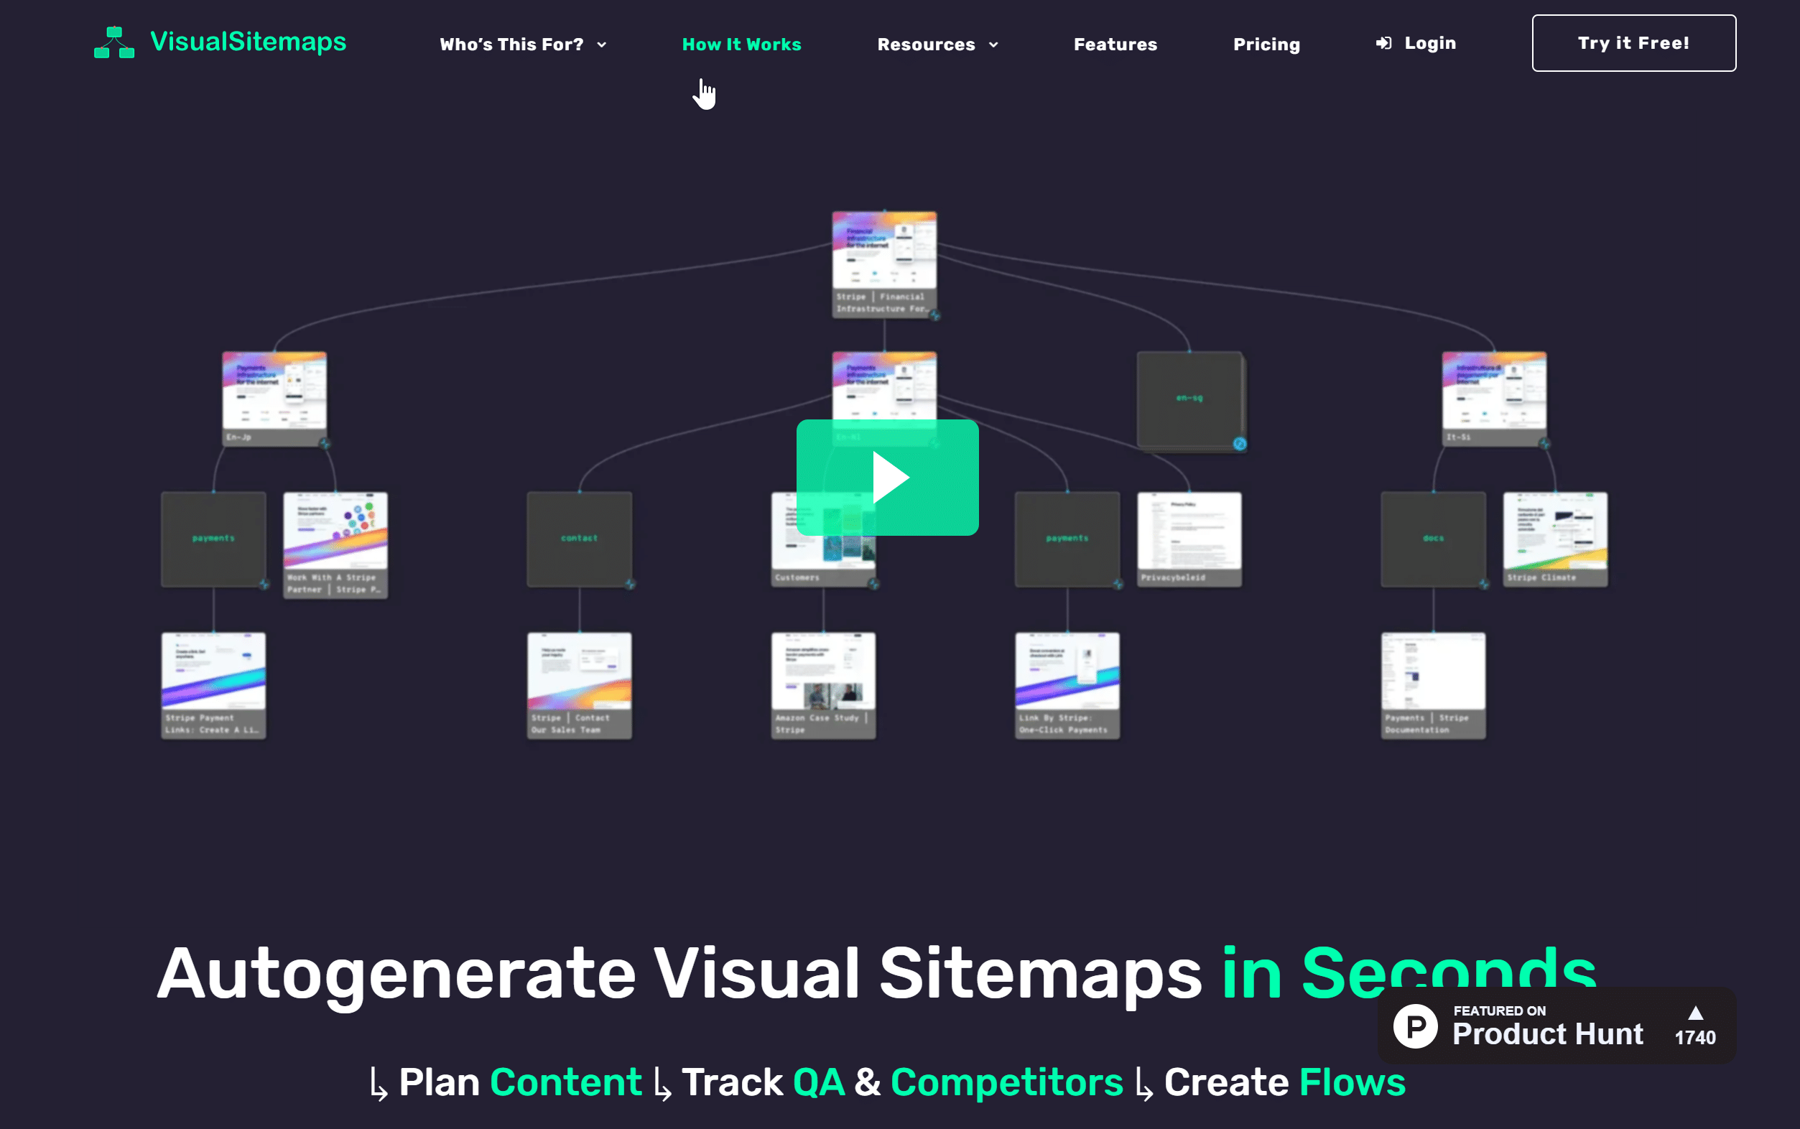Screen dimensions: 1800x1129
Task: Select the It-Si page thumbnail
Action: point(1494,399)
